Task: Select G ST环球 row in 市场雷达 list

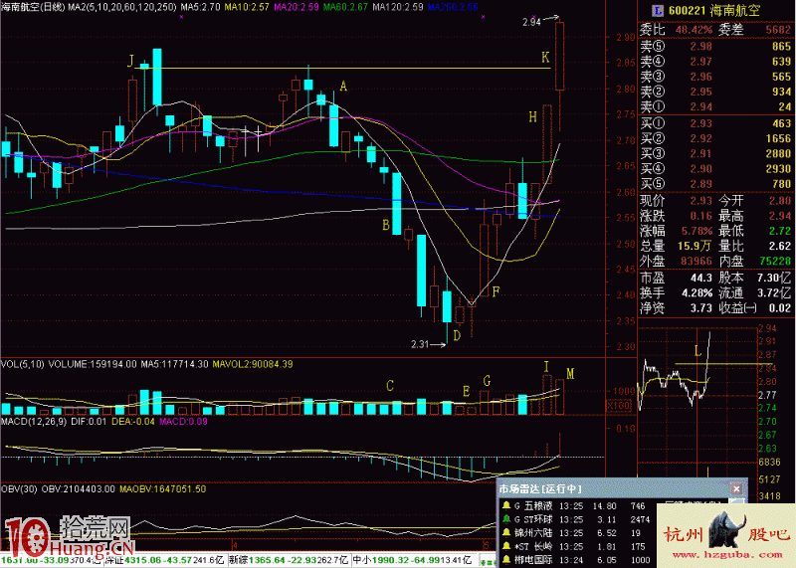Action: [x=577, y=520]
